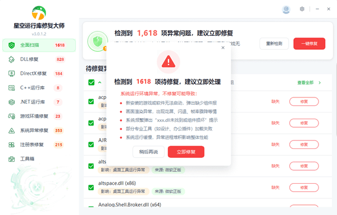Click 修复 button for AJR row
This screenshot has width=337, height=215.
304,144
